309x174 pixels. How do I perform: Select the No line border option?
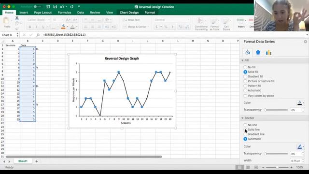tap(245, 125)
